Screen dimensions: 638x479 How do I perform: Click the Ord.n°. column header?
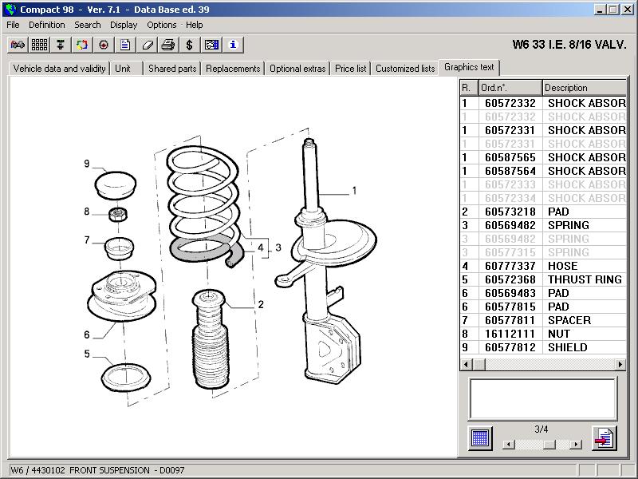510,88
